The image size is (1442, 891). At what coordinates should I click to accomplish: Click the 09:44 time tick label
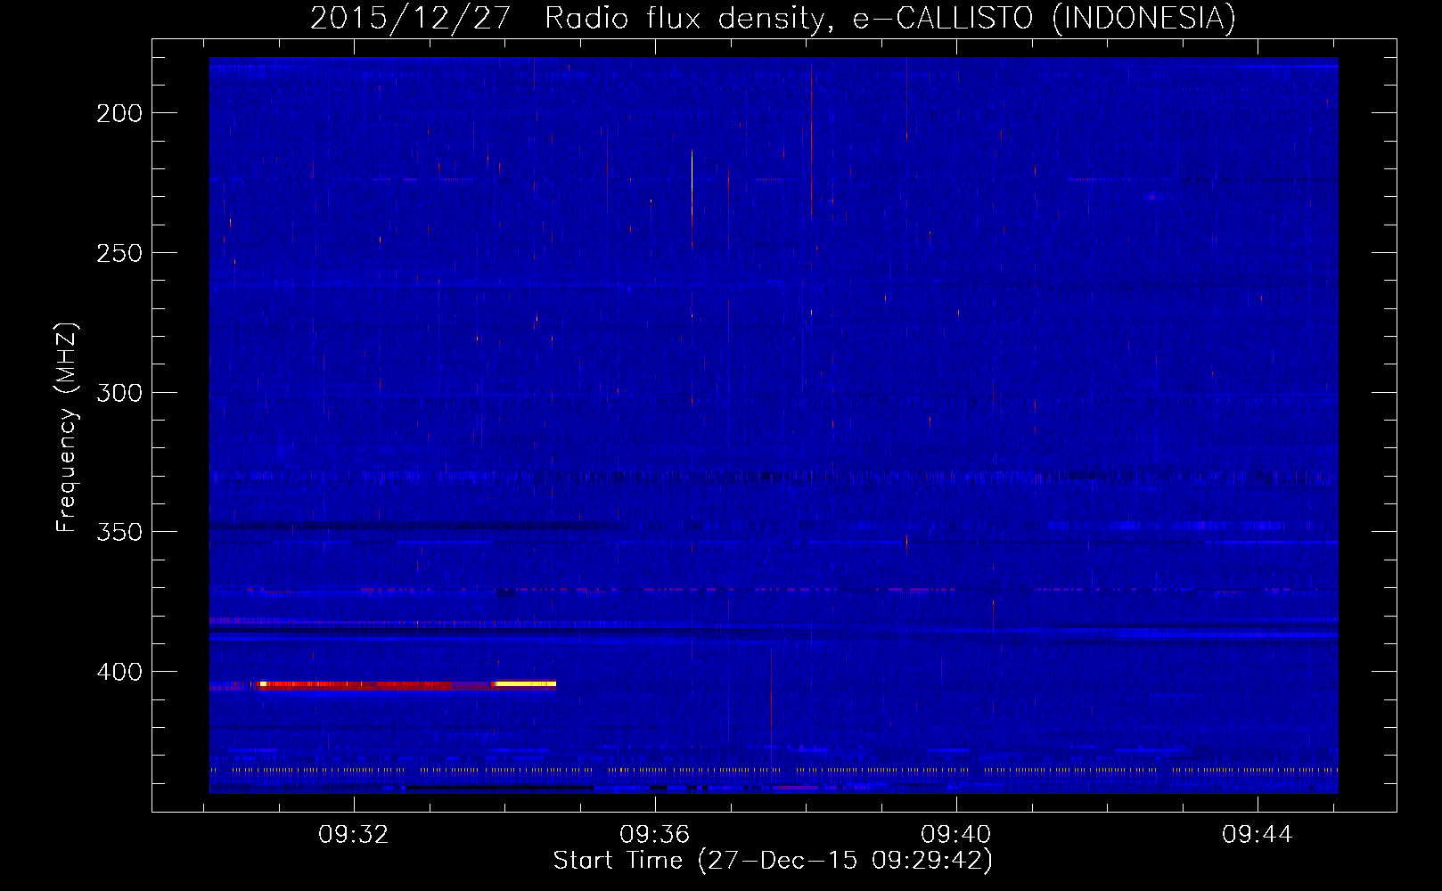click(1258, 835)
